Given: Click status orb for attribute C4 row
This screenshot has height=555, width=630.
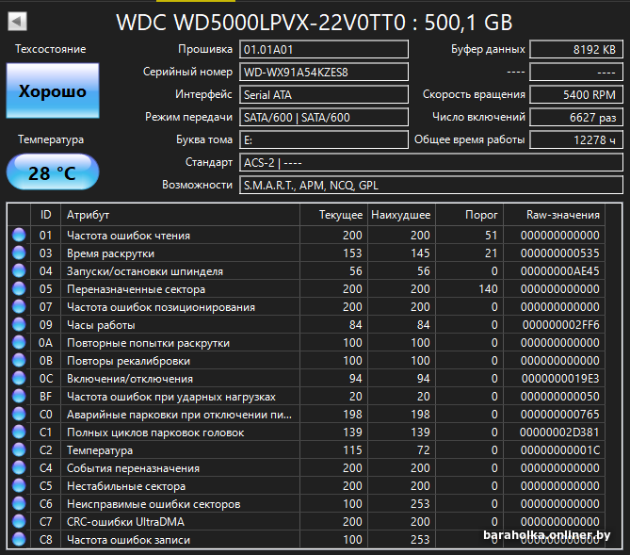Looking at the screenshot, I should click(x=19, y=467).
